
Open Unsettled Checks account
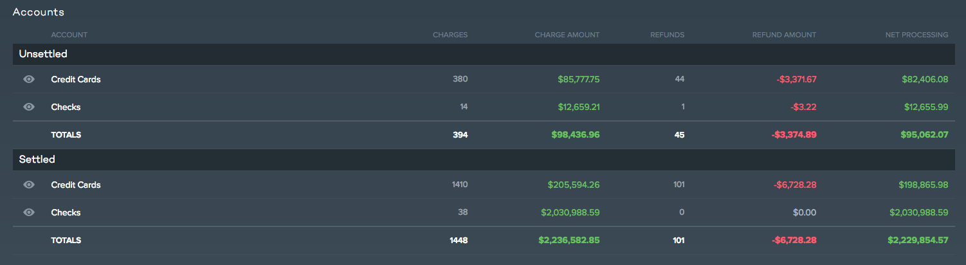66,107
